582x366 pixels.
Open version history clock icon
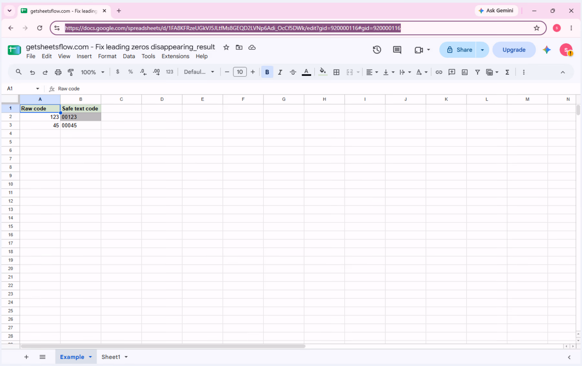pos(377,50)
